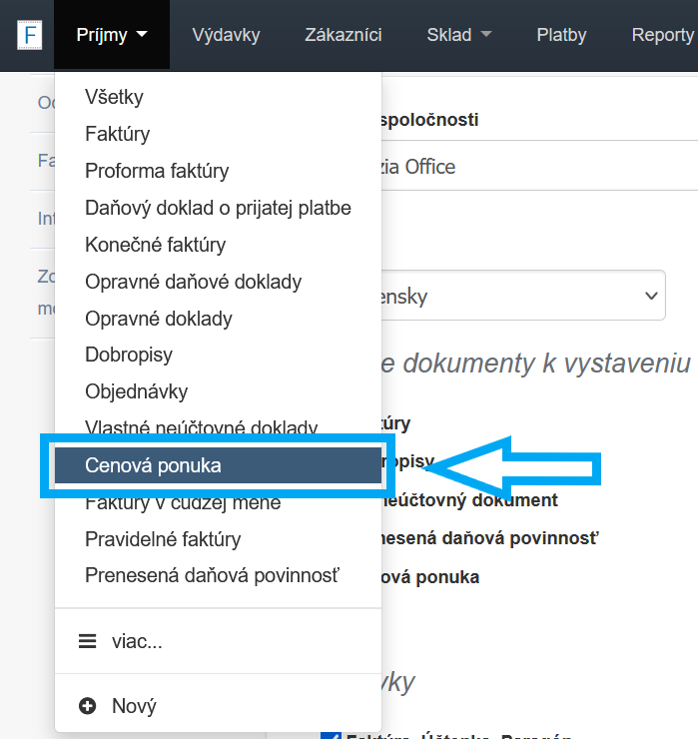The image size is (698, 739).
Task: Select Konečné faktúry menu item
Action: [x=156, y=245]
